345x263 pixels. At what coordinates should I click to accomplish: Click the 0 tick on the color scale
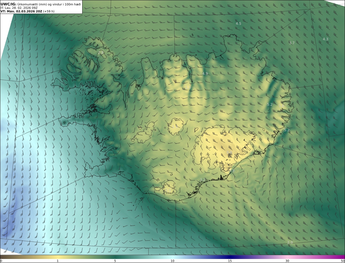pyautogui.click(x=1, y=261)
